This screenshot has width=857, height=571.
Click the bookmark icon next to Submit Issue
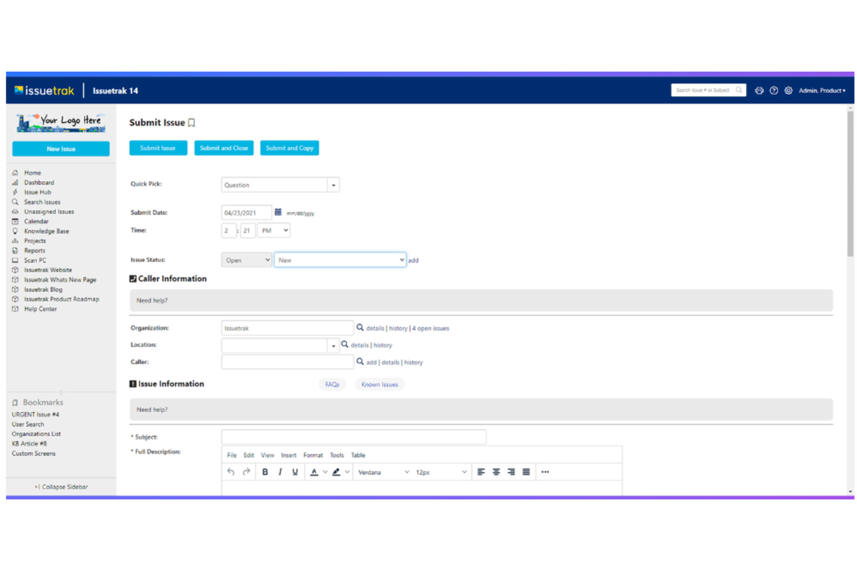pyautogui.click(x=191, y=122)
